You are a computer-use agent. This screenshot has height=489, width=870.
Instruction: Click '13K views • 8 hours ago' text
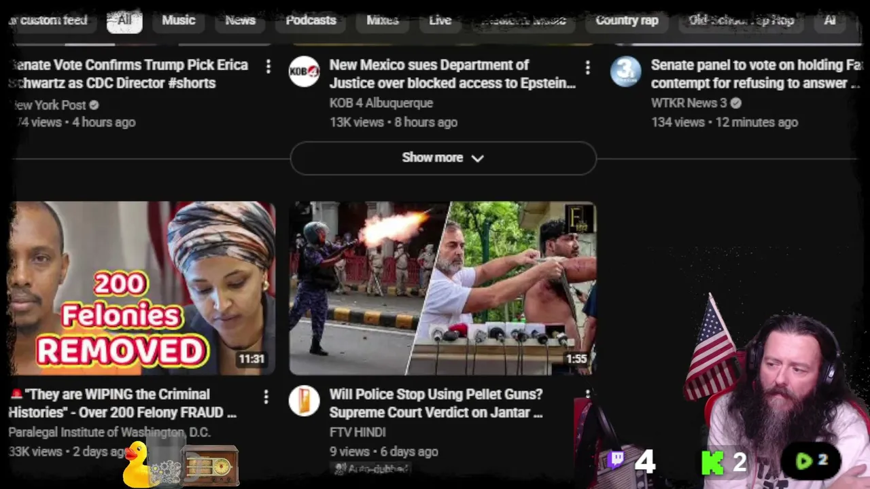click(394, 122)
